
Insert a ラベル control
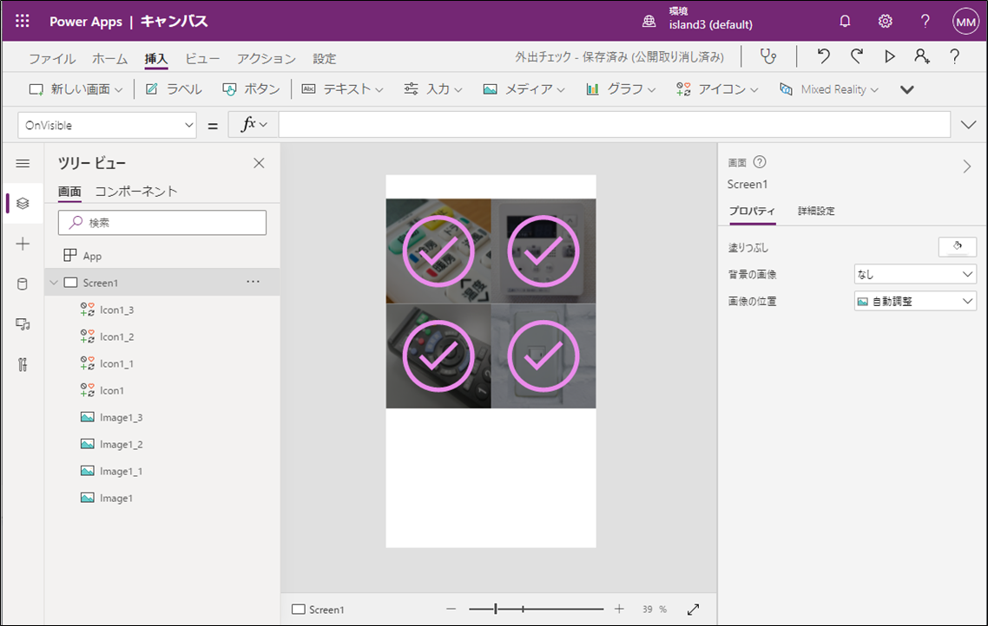174,89
